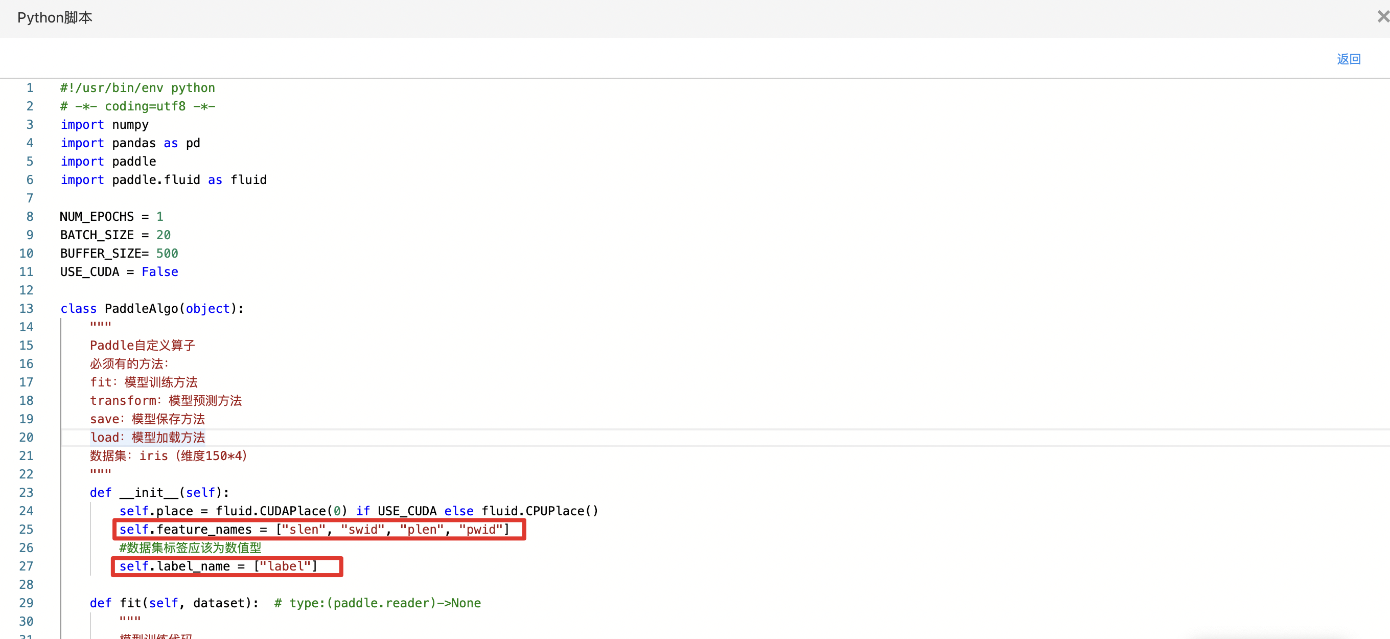Click opening docstring quotes on line 14

click(x=100, y=325)
